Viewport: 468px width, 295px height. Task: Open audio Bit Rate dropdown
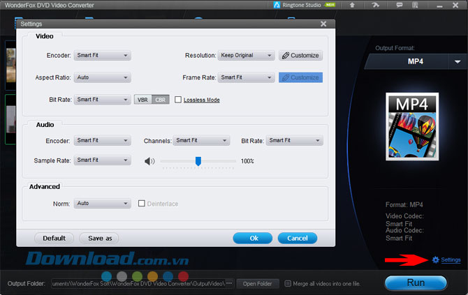coord(295,140)
